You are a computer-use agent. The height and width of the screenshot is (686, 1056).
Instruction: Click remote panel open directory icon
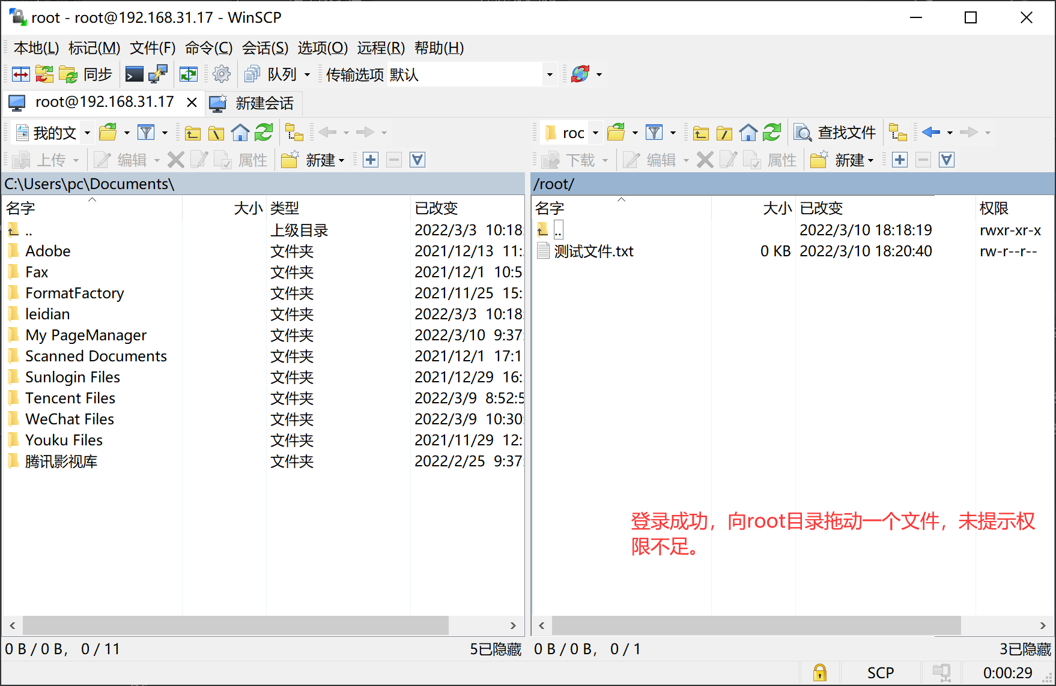click(x=616, y=132)
